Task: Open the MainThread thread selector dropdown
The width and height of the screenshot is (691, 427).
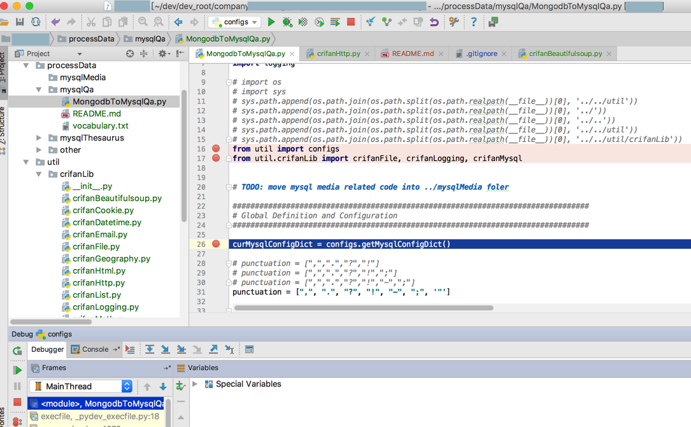Action: pyautogui.click(x=82, y=386)
